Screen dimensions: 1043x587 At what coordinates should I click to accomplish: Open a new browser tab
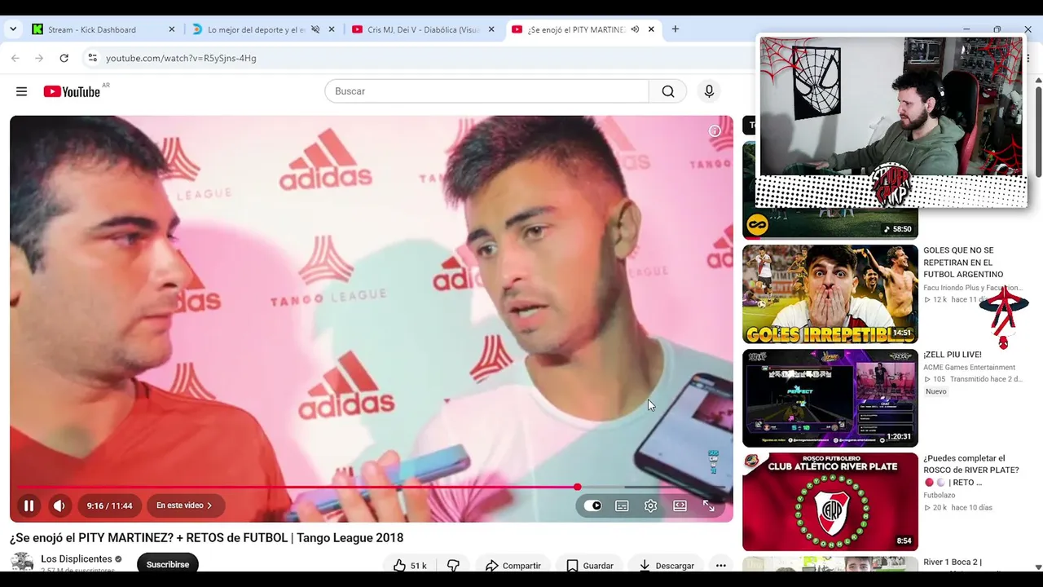tap(675, 29)
